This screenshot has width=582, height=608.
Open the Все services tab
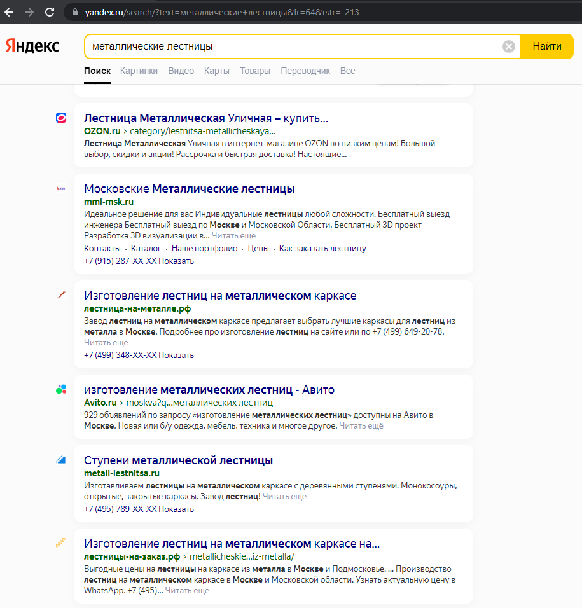point(348,71)
